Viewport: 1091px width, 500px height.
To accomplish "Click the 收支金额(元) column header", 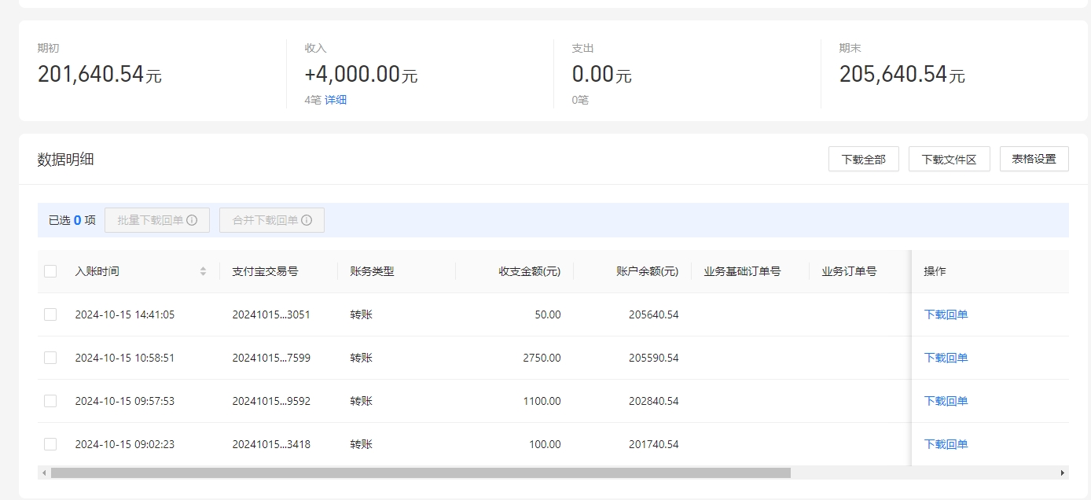I will (529, 271).
